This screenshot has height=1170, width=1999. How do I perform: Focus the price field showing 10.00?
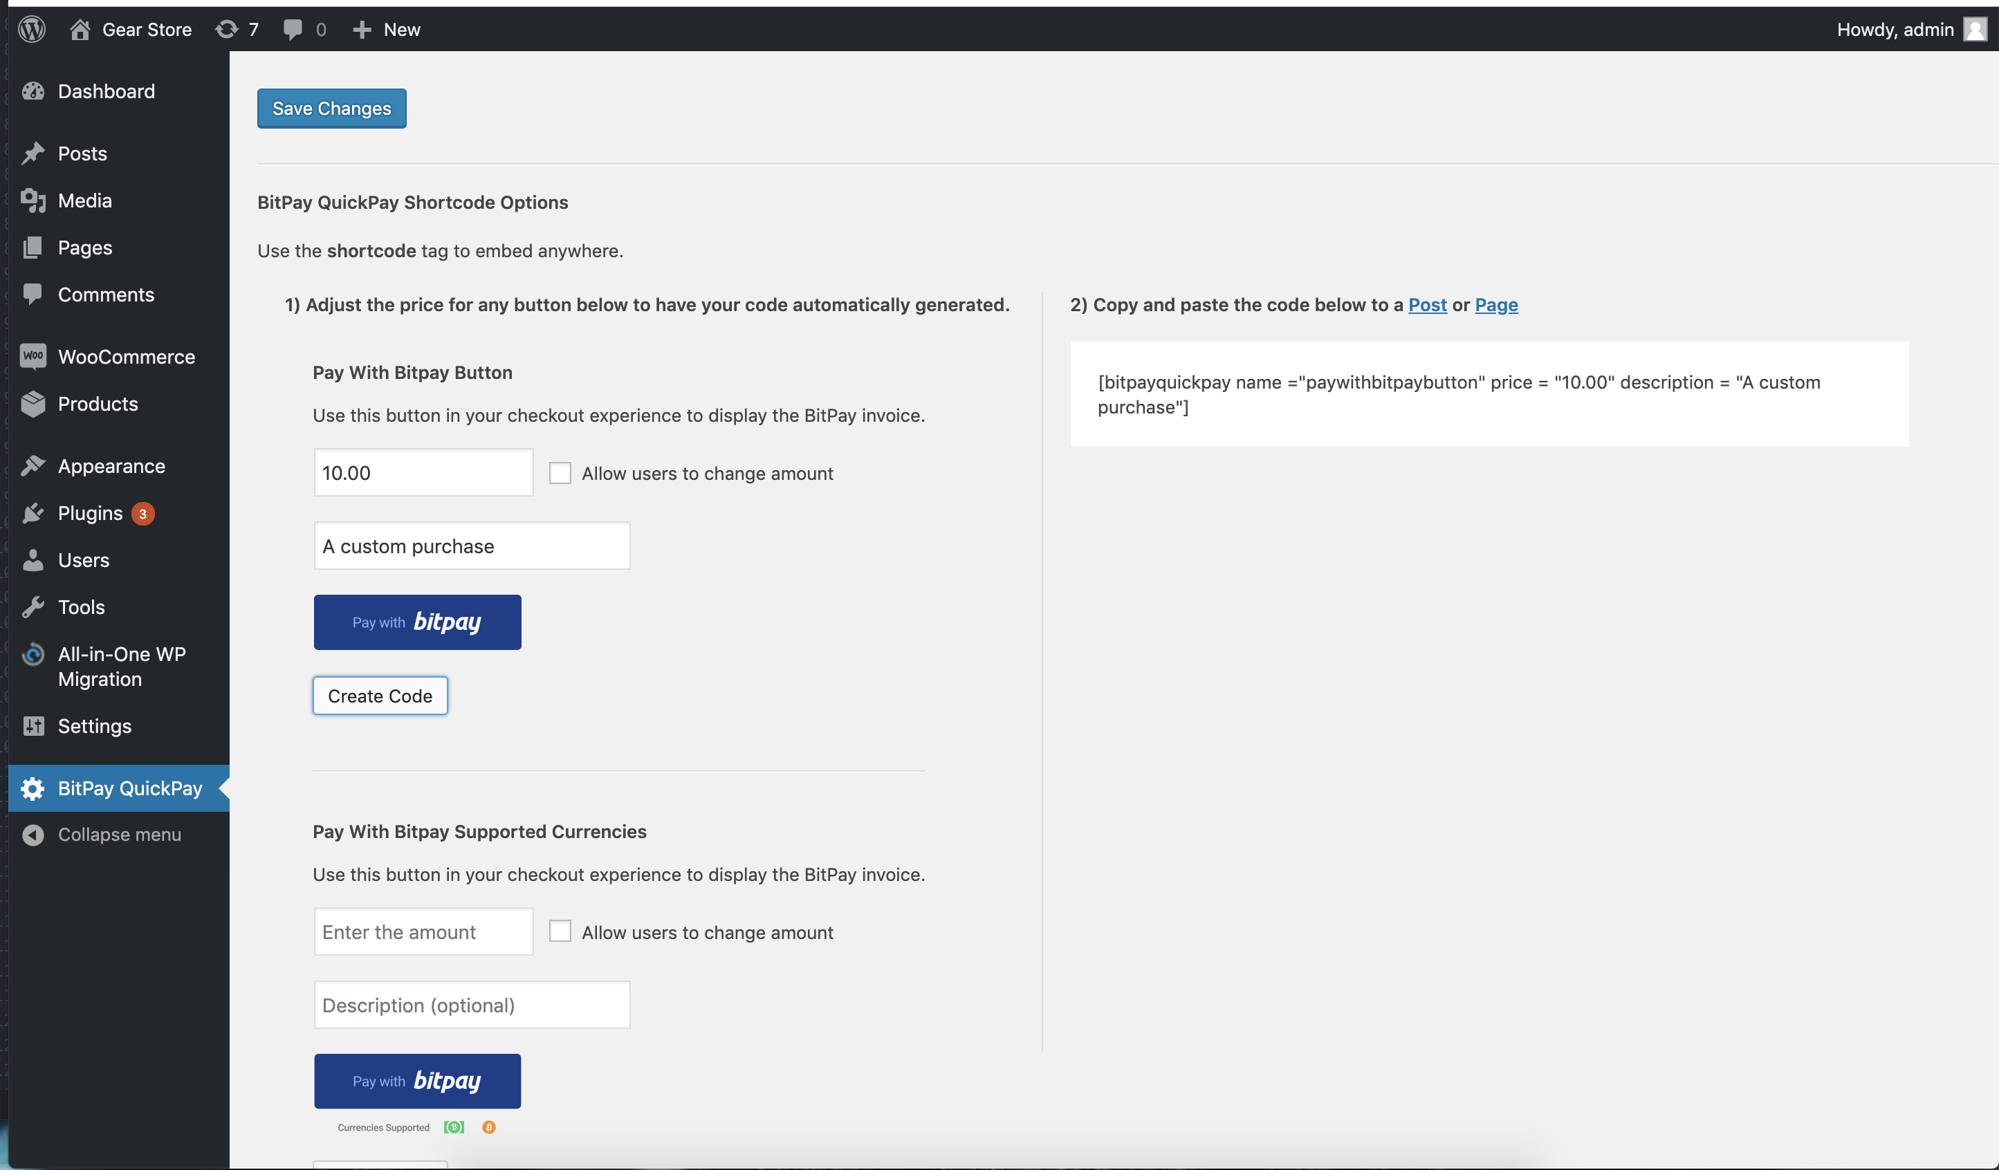(x=423, y=473)
